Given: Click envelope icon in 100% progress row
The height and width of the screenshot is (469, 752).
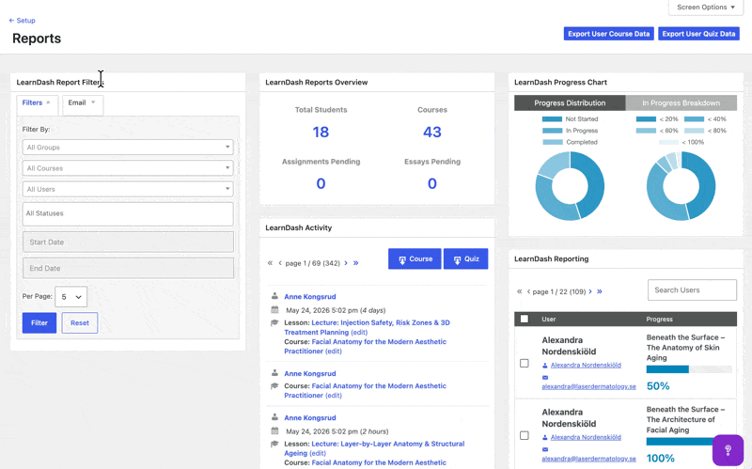Looking at the screenshot, I should click(545, 449).
